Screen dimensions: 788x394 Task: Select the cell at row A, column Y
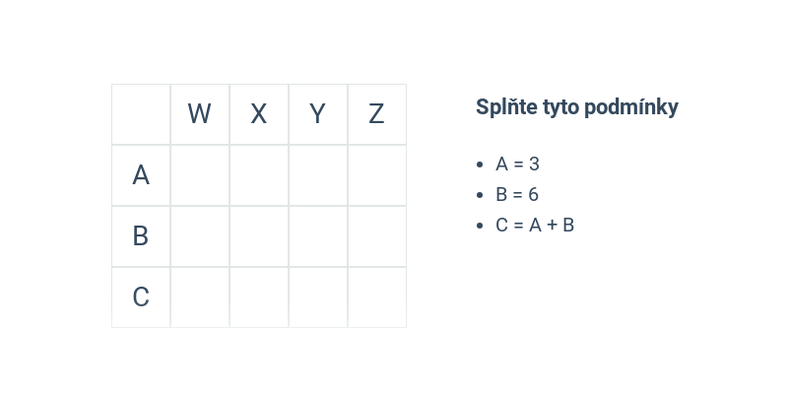pyautogui.click(x=318, y=175)
